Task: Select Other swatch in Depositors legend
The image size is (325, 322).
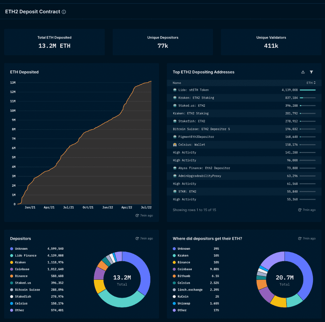Action: pos(12,310)
